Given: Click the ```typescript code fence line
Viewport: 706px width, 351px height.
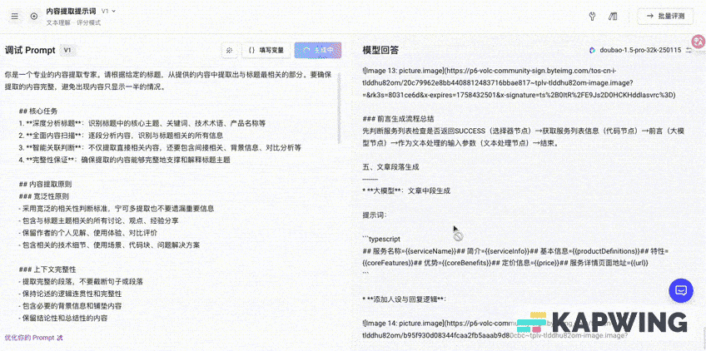Looking at the screenshot, I should tap(381, 240).
